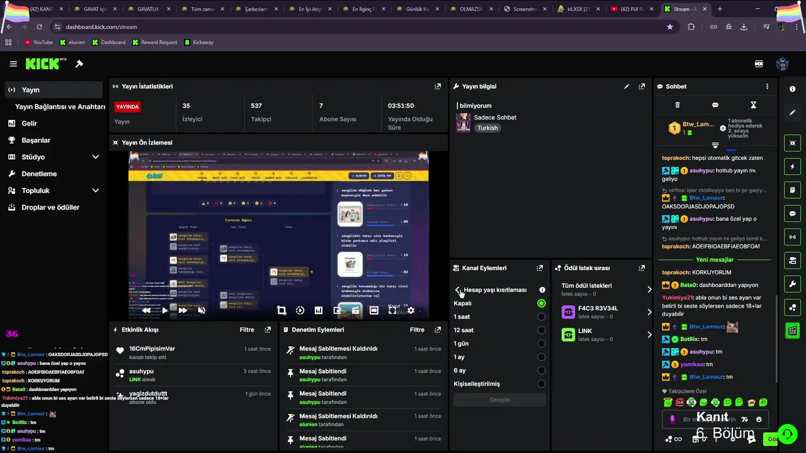
Task: Expand Tüm ödül istekleri arrow
Action: click(x=649, y=289)
